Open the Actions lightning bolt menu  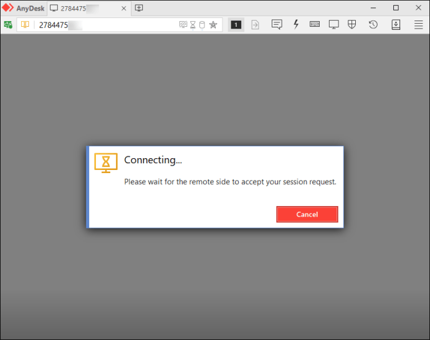[x=296, y=24]
